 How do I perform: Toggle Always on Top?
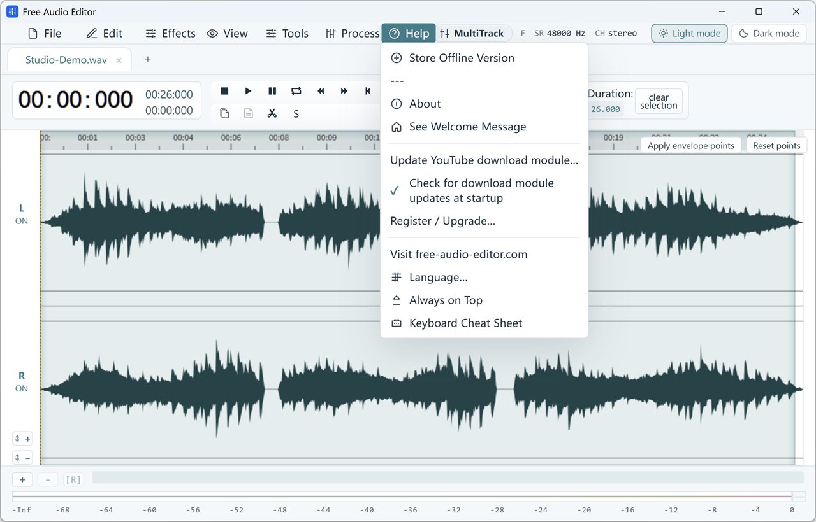484,300
